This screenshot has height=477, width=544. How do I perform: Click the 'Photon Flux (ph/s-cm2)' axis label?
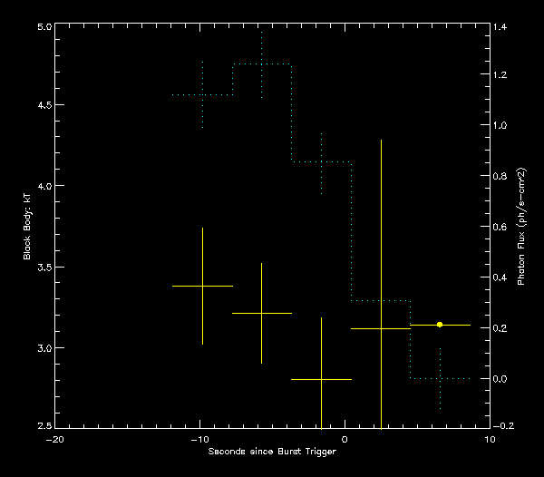(521, 227)
